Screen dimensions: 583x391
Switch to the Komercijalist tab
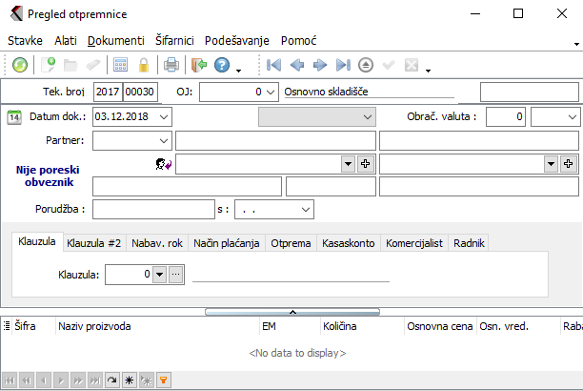click(x=414, y=243)
